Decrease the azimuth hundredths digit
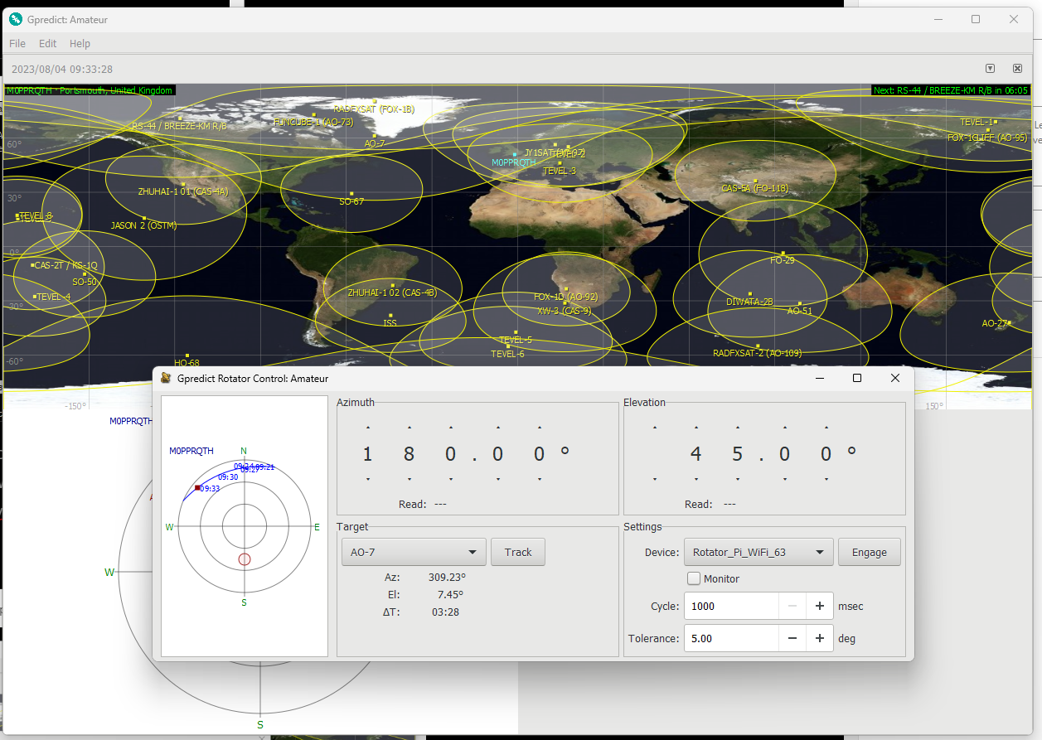Image resolution: width=1042 pixels, height=740 pixels. 540,479
